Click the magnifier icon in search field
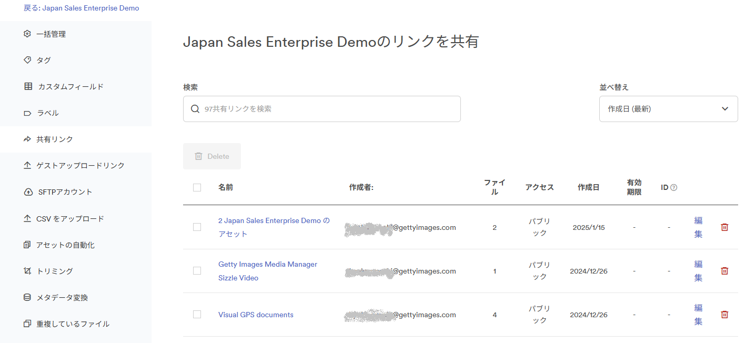The height and width of the screenshot is (343, 755). (195, 109)
